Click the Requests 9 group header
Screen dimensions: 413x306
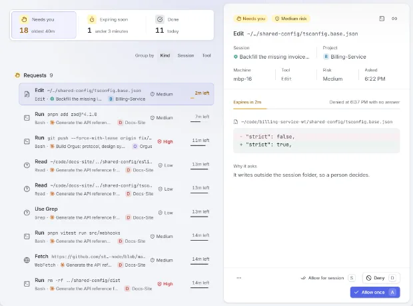(x=34, y=75)
